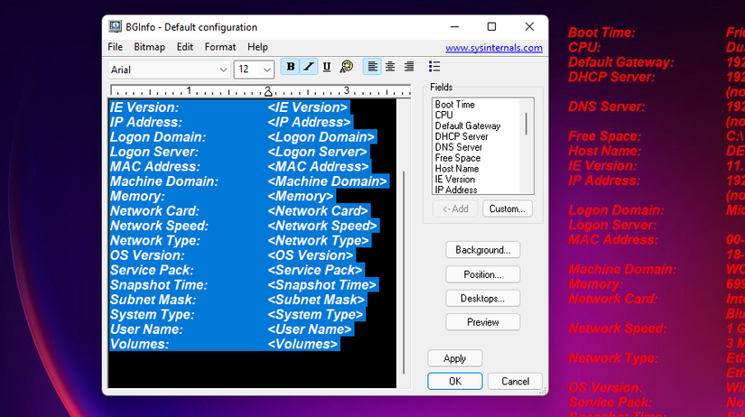This screenshot has height=417, width=745.
Task: Click the Custom... fields button
Action: [x=507, y=209]
